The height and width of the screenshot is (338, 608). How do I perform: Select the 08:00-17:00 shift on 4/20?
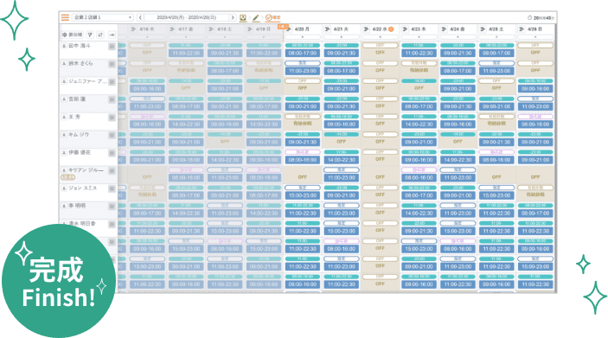tap(303, 53)
